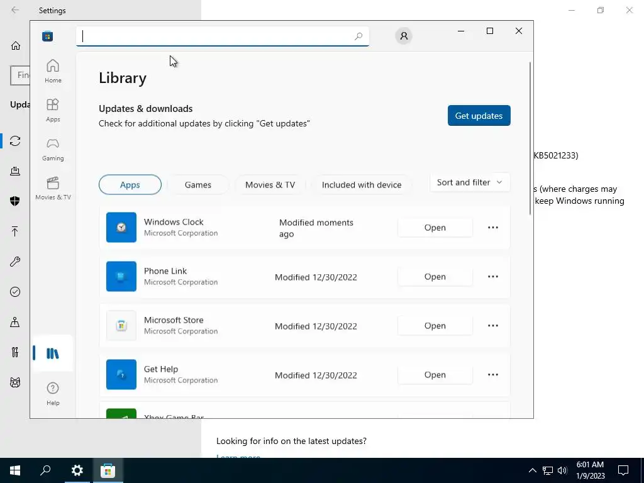Select Windows Insider Program icon in Settings
Viewport: 644px width, 483px height.
tap(15, 382)
